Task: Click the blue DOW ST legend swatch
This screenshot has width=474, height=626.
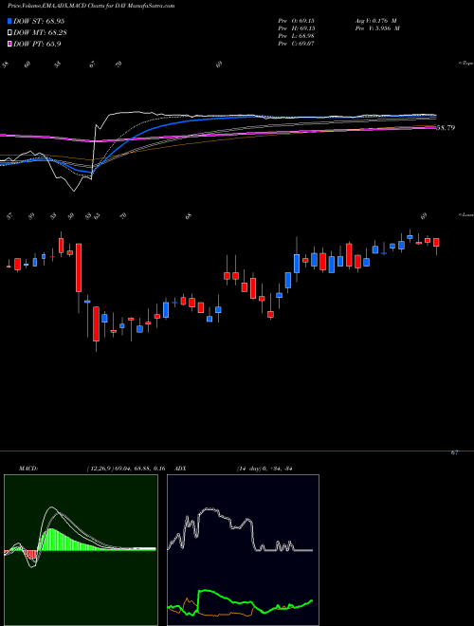Action: click(x=10, y=21)
